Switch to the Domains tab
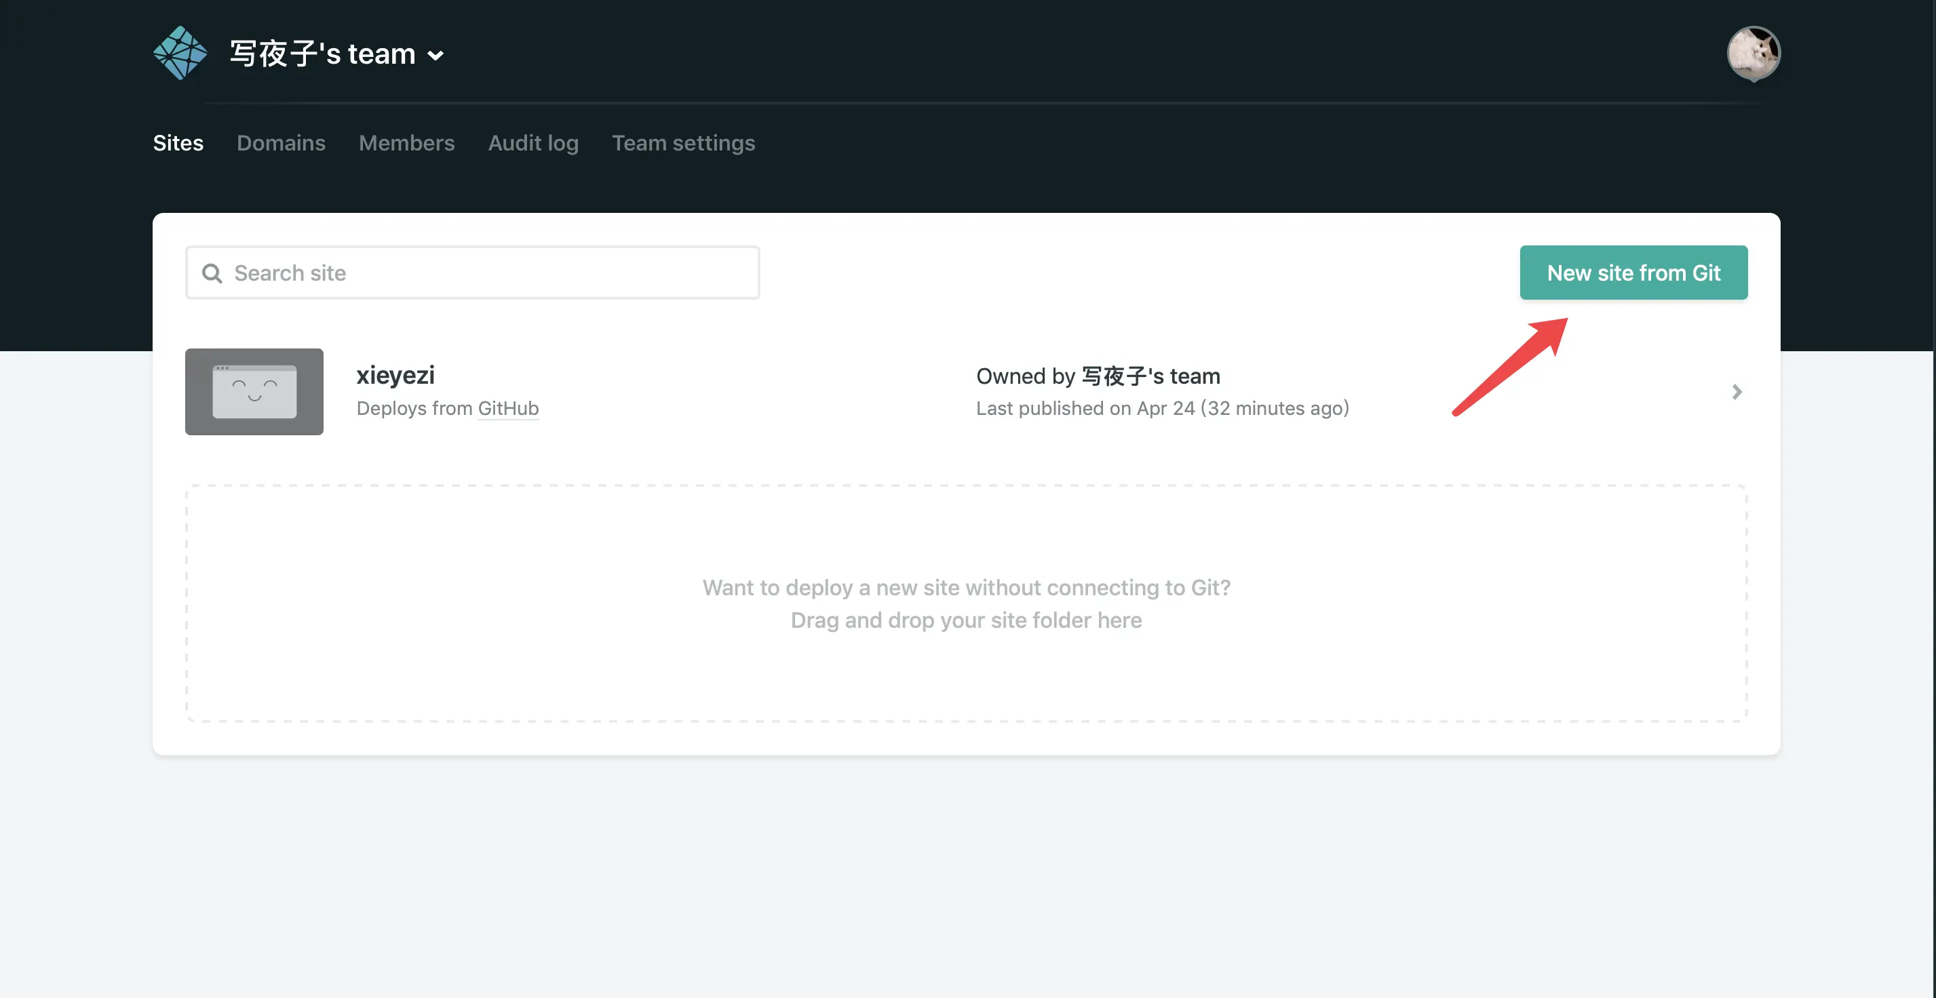 (281, 142)
